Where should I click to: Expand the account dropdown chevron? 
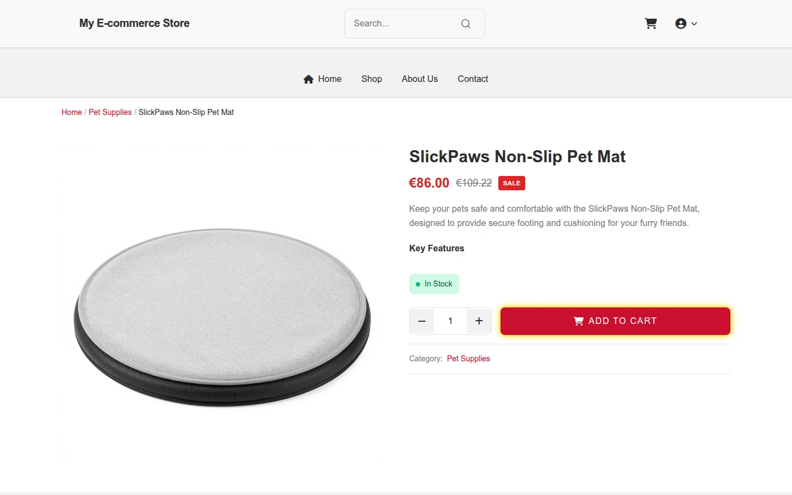pos(694,24)
